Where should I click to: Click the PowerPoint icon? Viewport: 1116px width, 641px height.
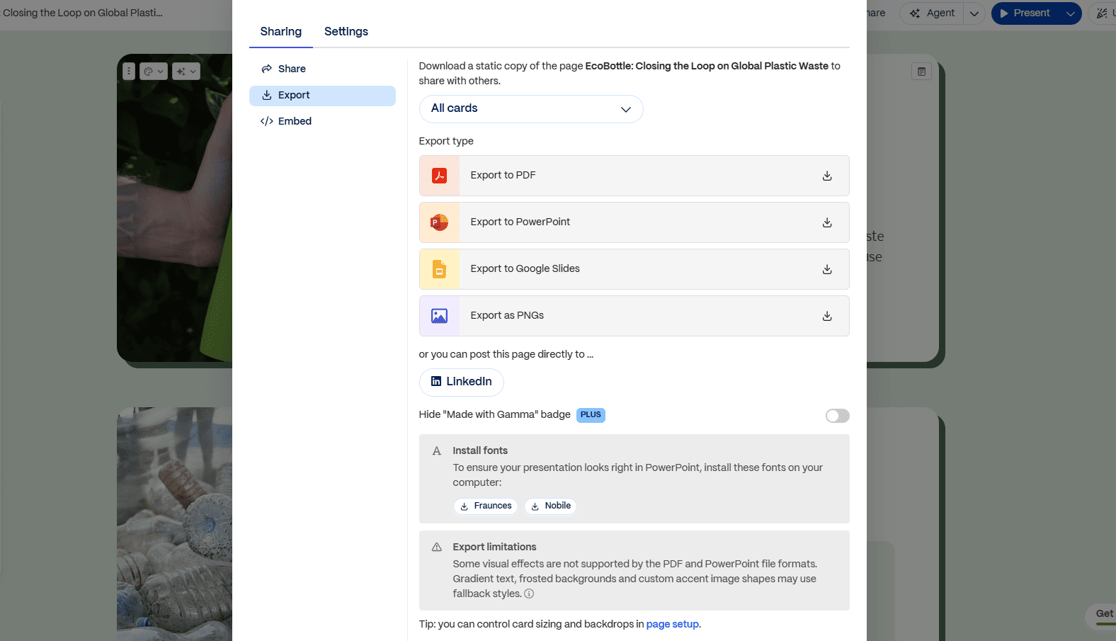(439, 222)
